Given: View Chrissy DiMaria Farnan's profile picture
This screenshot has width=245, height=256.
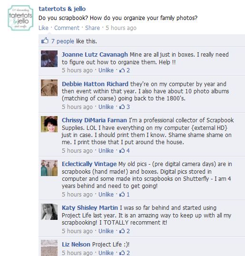Looking at the screenshot, I should (49, 124).
